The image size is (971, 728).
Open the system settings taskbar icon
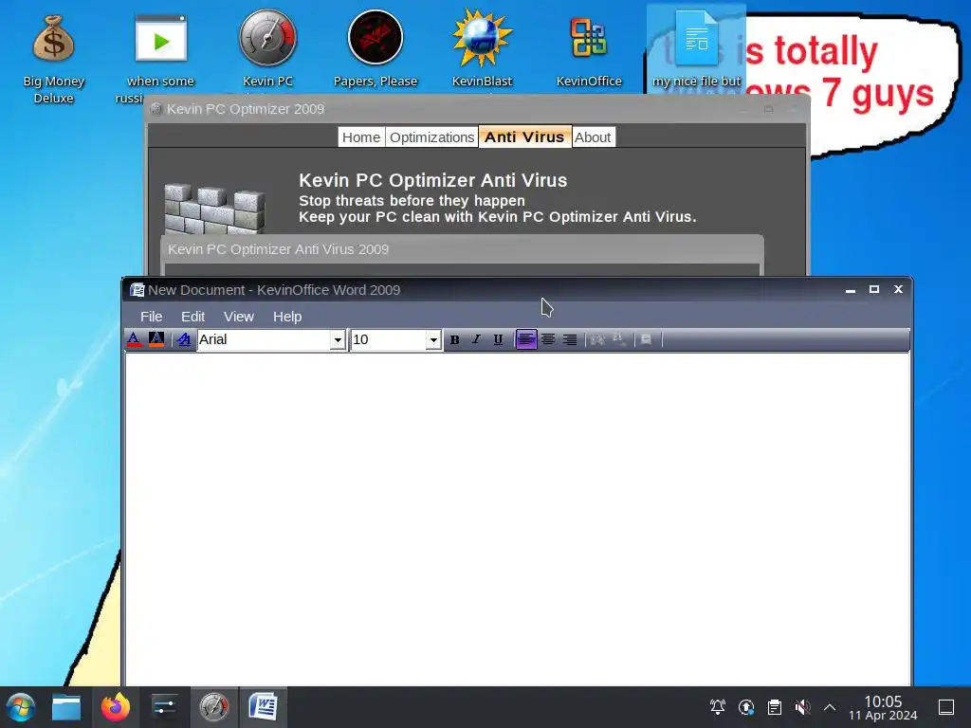[x=164, y=707]
